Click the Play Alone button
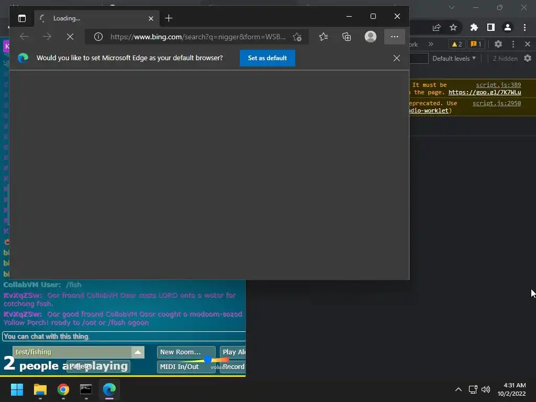The width and height of the screenshot is (536, 402). coord(233,352)
